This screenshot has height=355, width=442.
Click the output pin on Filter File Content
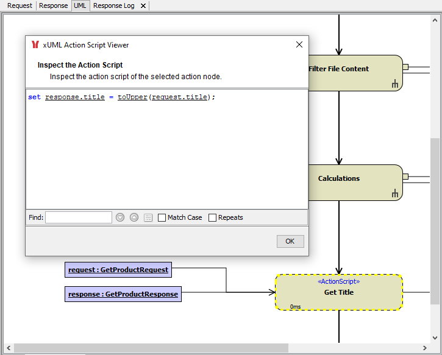pos(405,68)
